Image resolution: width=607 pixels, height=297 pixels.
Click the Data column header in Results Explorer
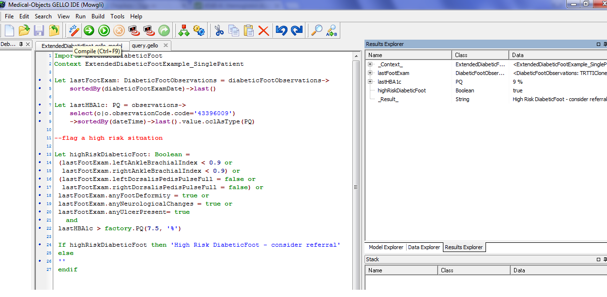tap(558, 55)
